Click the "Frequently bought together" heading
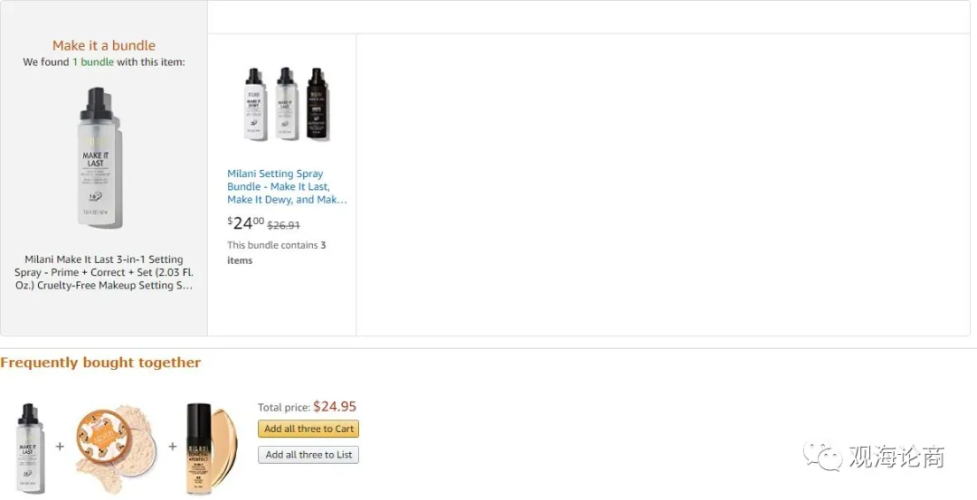This screenshot has height=500, width=977. pyautogui.click(x=100, y=363)
